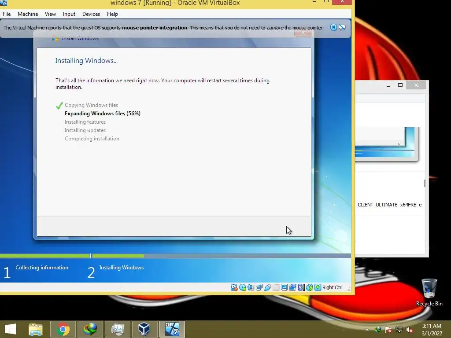The height and width of the screenshot is (338, 451).
Task: Open File Explorer from the taskbar
Action: click(x=36, y=329)
